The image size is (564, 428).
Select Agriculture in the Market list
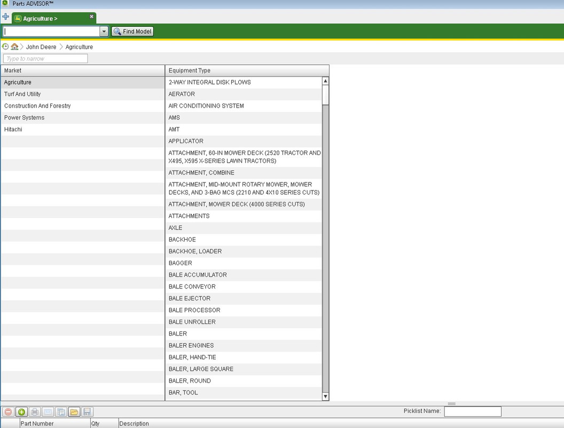pyautogui.click(x=83, y=82)
